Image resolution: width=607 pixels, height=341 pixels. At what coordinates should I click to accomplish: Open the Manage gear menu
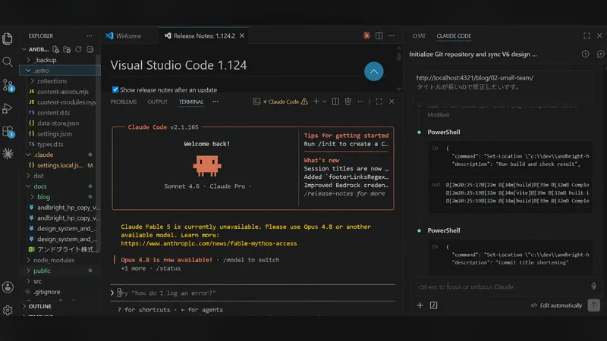pyautogui.click(x=8, y=310)
